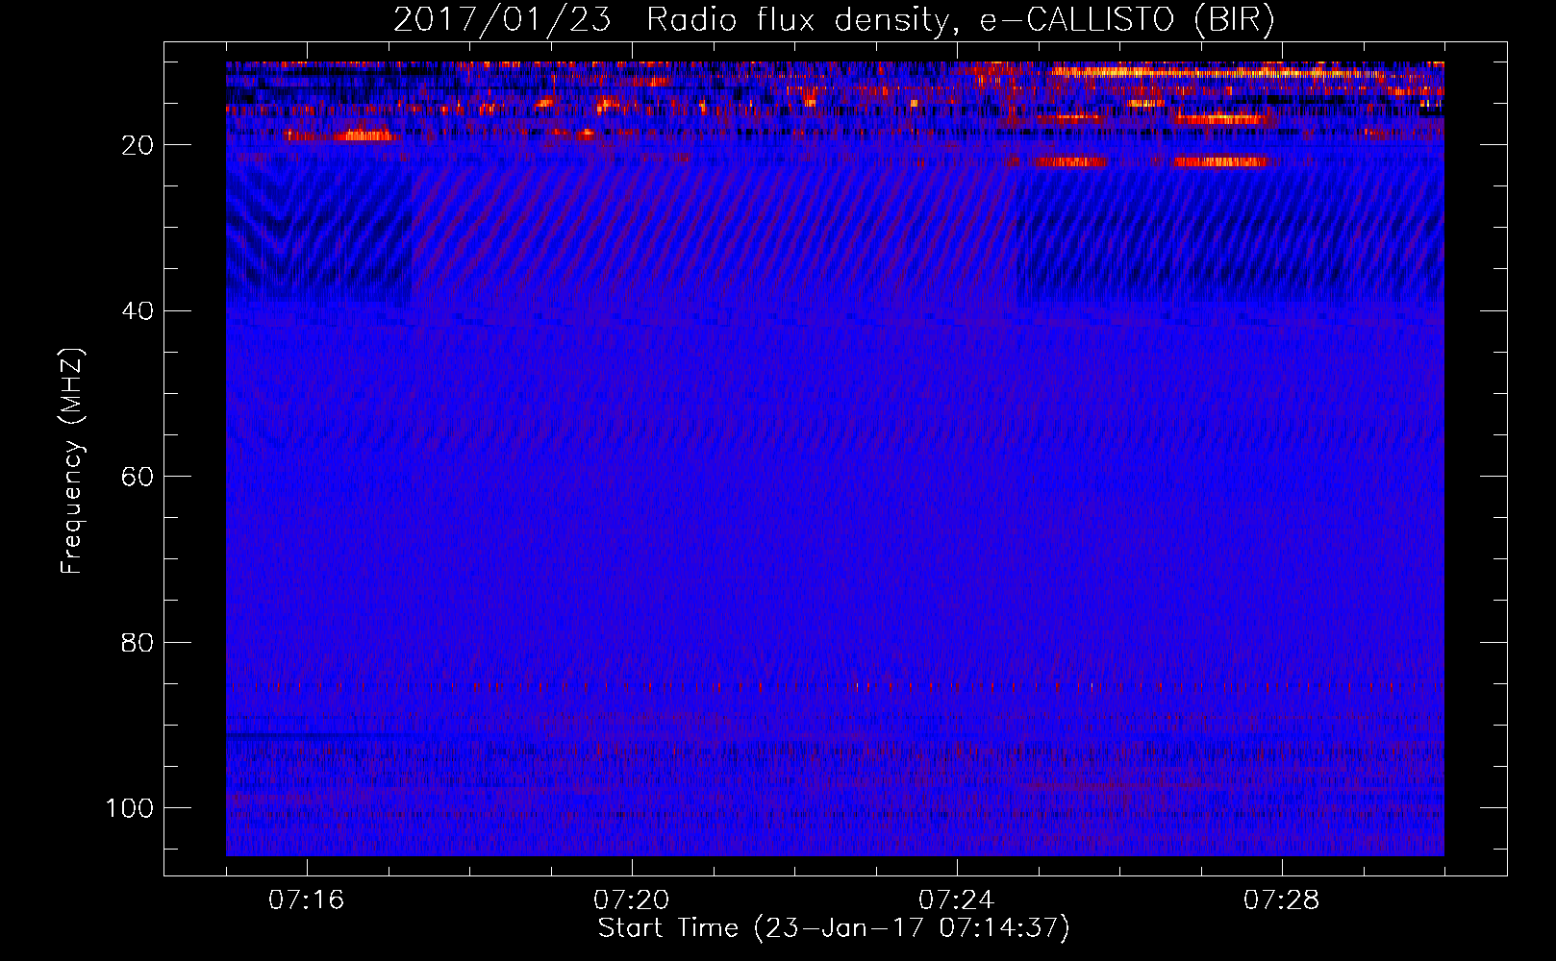Click the 40 frequency tick label
The width and height of the screenshot is (1556, 961).
click(138, 311)
